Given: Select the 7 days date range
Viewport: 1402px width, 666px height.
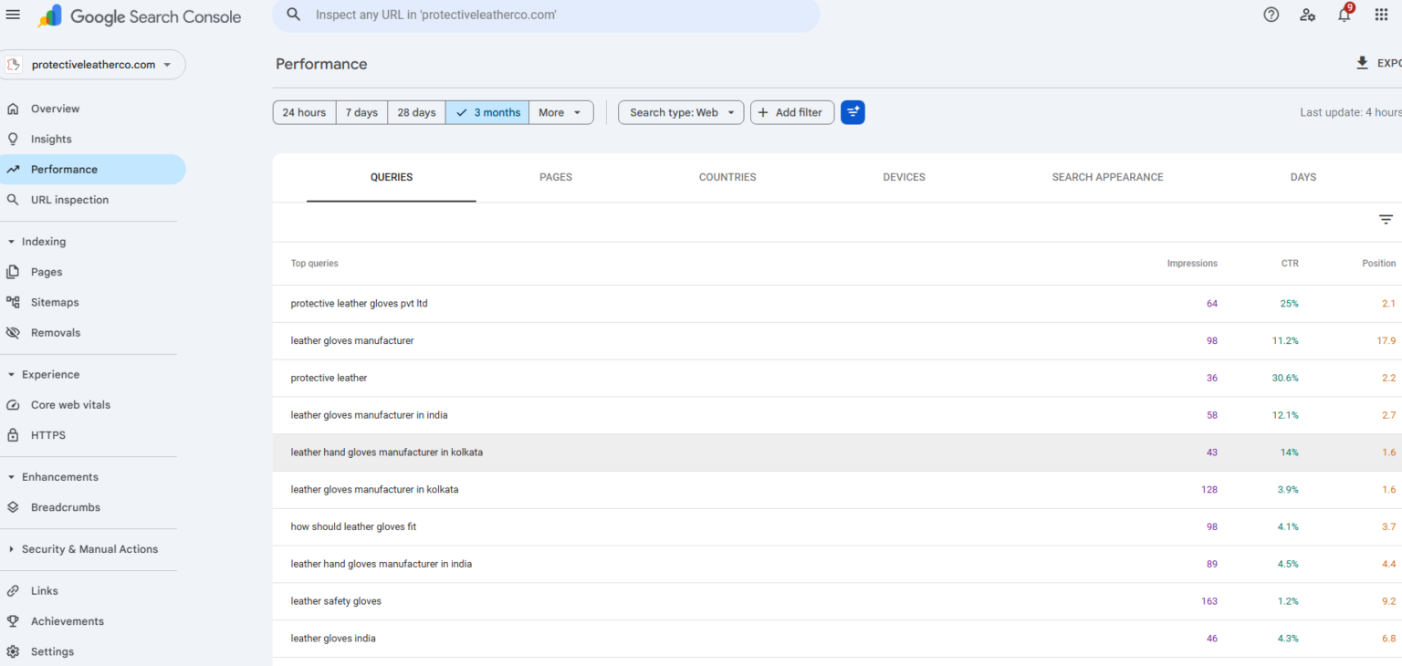Looking at the screenshot, I should tap(361, 112).
